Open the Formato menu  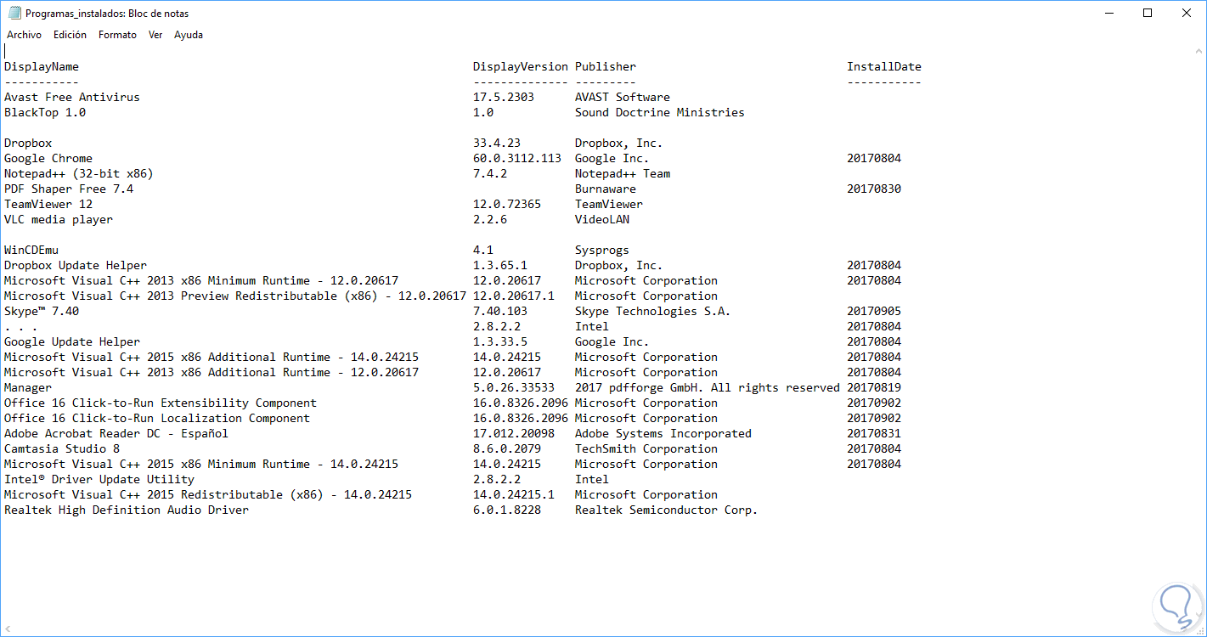tap(117, 35)
